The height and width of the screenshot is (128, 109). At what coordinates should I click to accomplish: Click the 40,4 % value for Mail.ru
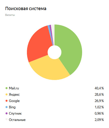point(99,88)
